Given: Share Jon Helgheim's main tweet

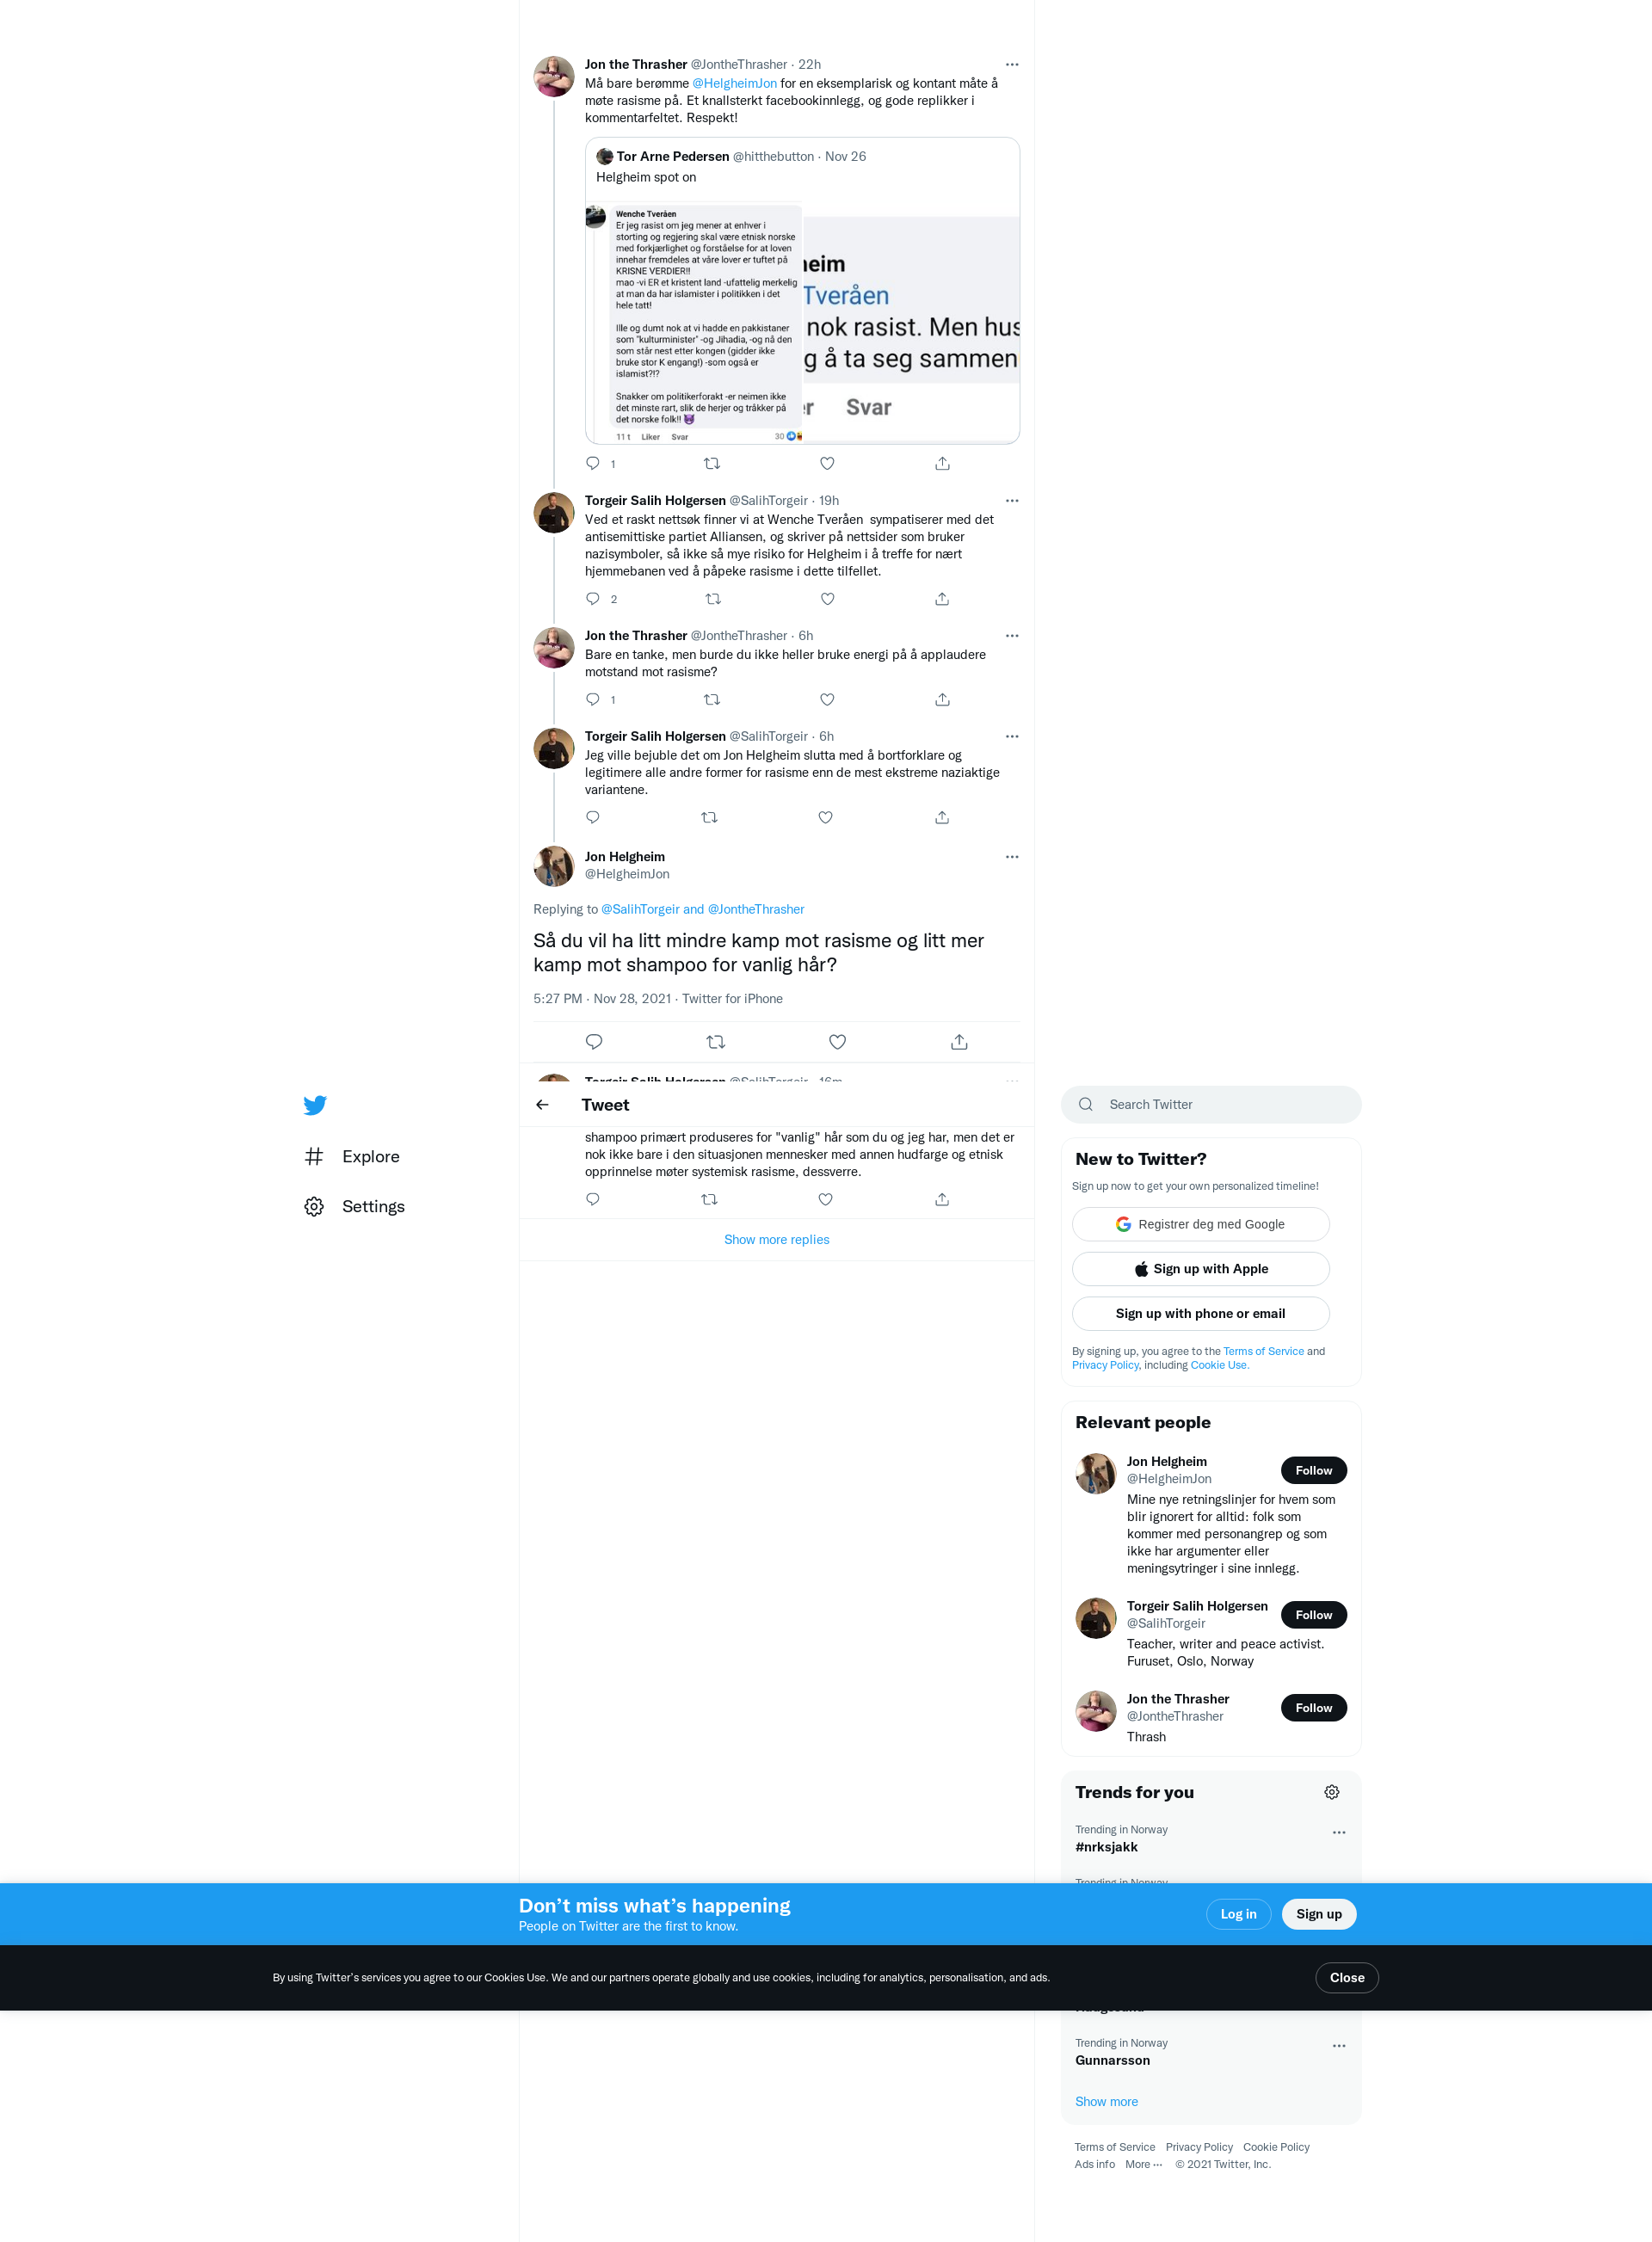Looking at the screenshot, I should click(959, 1042).
